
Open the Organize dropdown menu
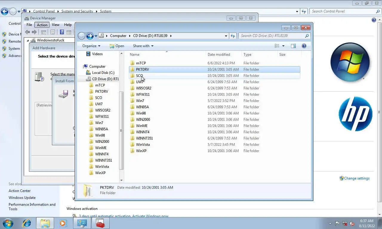pos(91,46)
